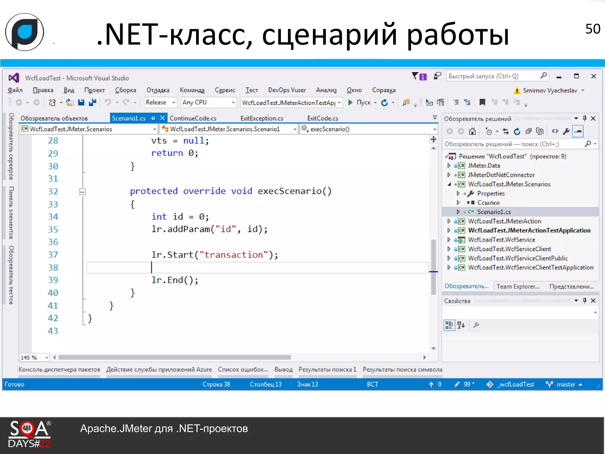Click the Smirnov Vyacheslav account name

pyautogui.click(x=550, y=90)
